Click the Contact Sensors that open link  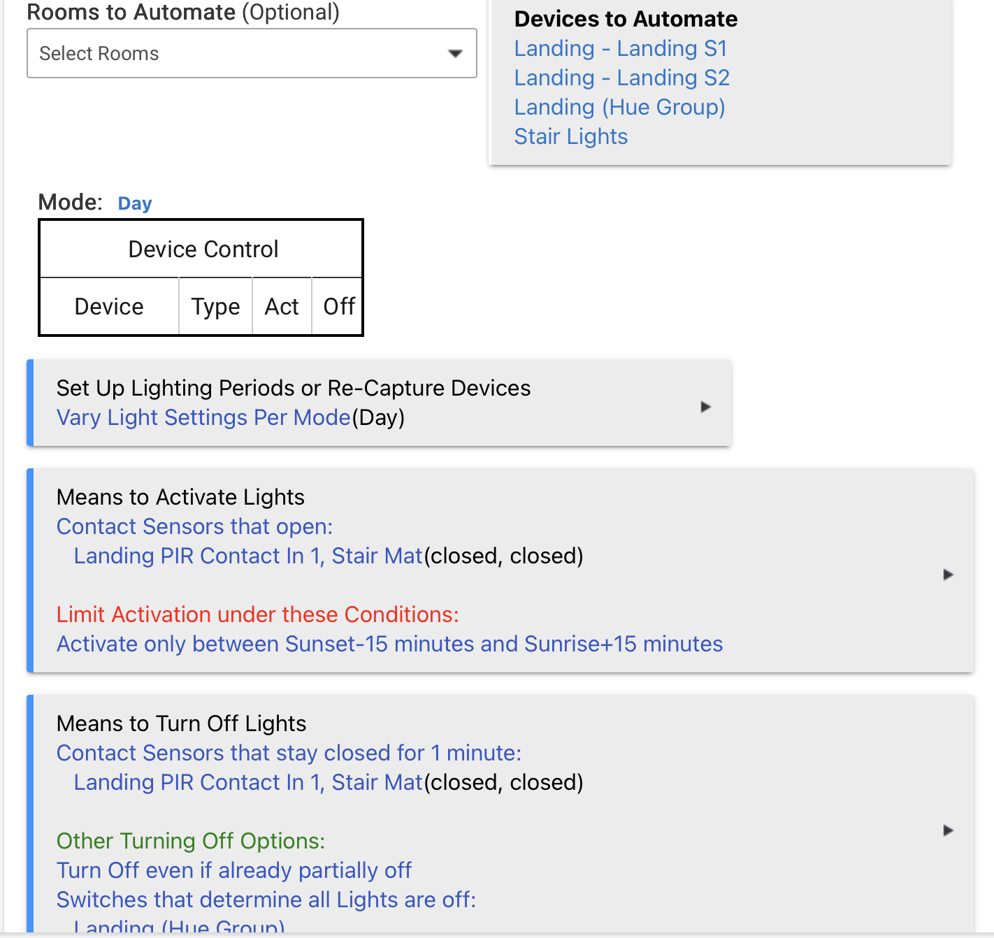coord(194,526)
